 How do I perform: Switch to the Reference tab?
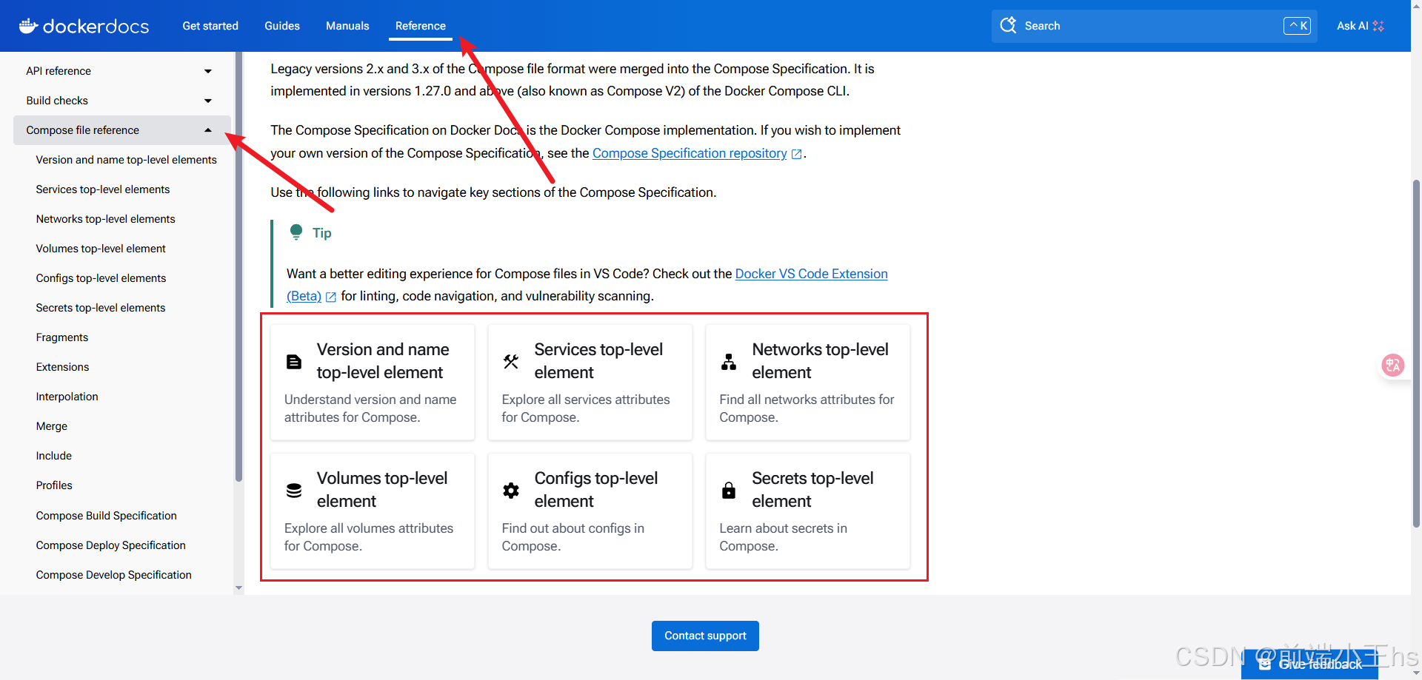click(x=420, y=25)
